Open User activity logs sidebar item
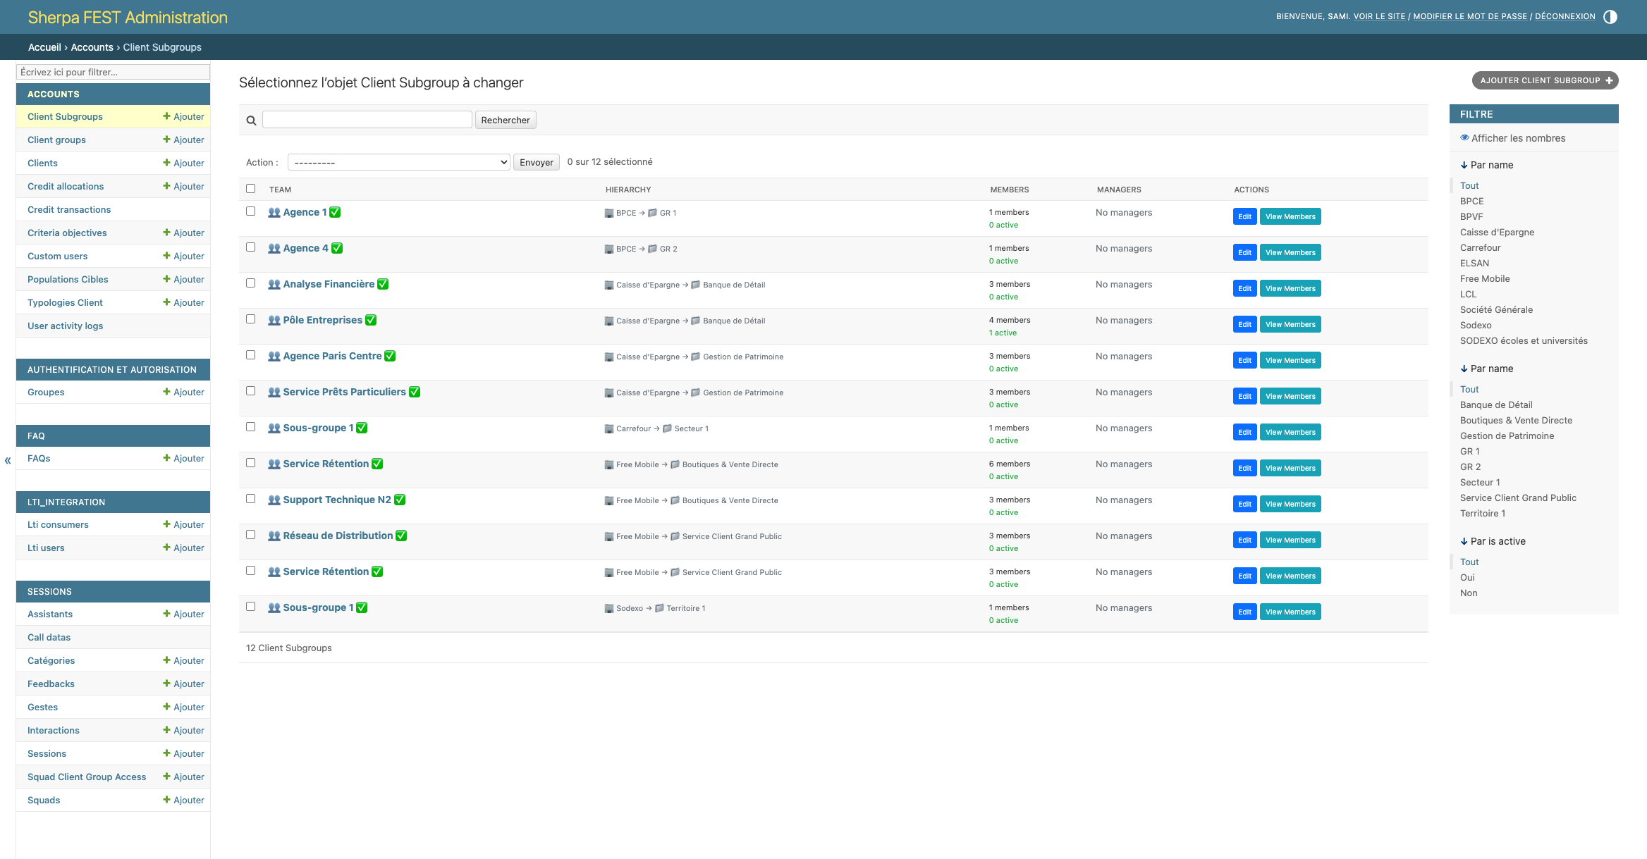Viewport: 1647px width, 859px height. pyautogui.click(x=65, y=326)
